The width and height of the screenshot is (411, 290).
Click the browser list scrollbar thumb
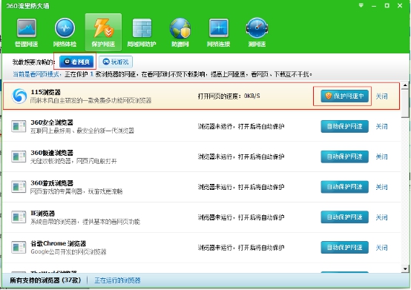pyautogui.click(x=405, y=103)
